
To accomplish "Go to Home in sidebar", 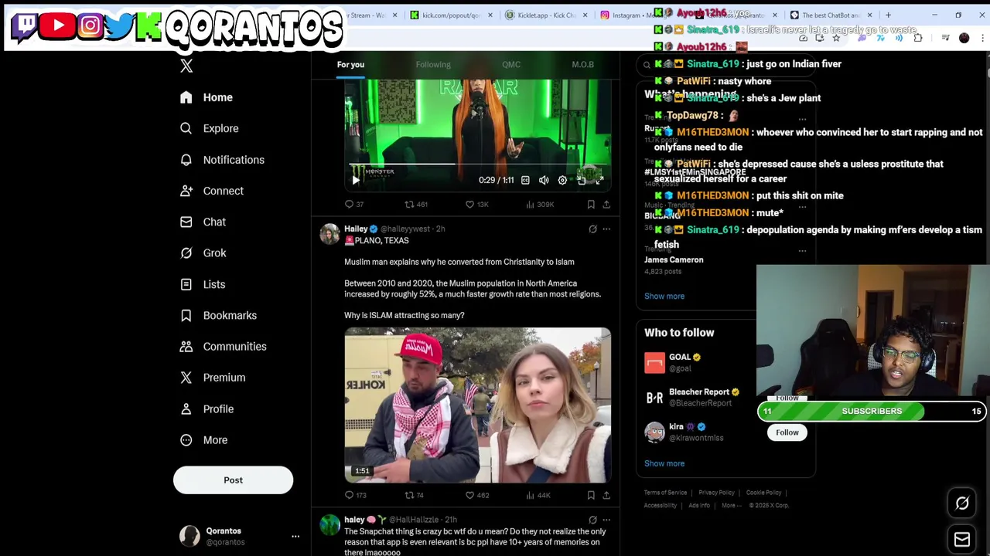I will 207,97.
